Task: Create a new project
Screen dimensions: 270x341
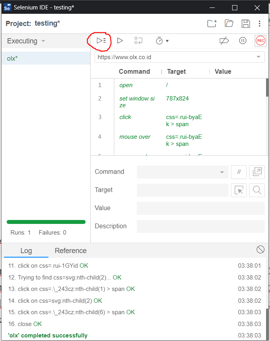Action: point(212,24)
